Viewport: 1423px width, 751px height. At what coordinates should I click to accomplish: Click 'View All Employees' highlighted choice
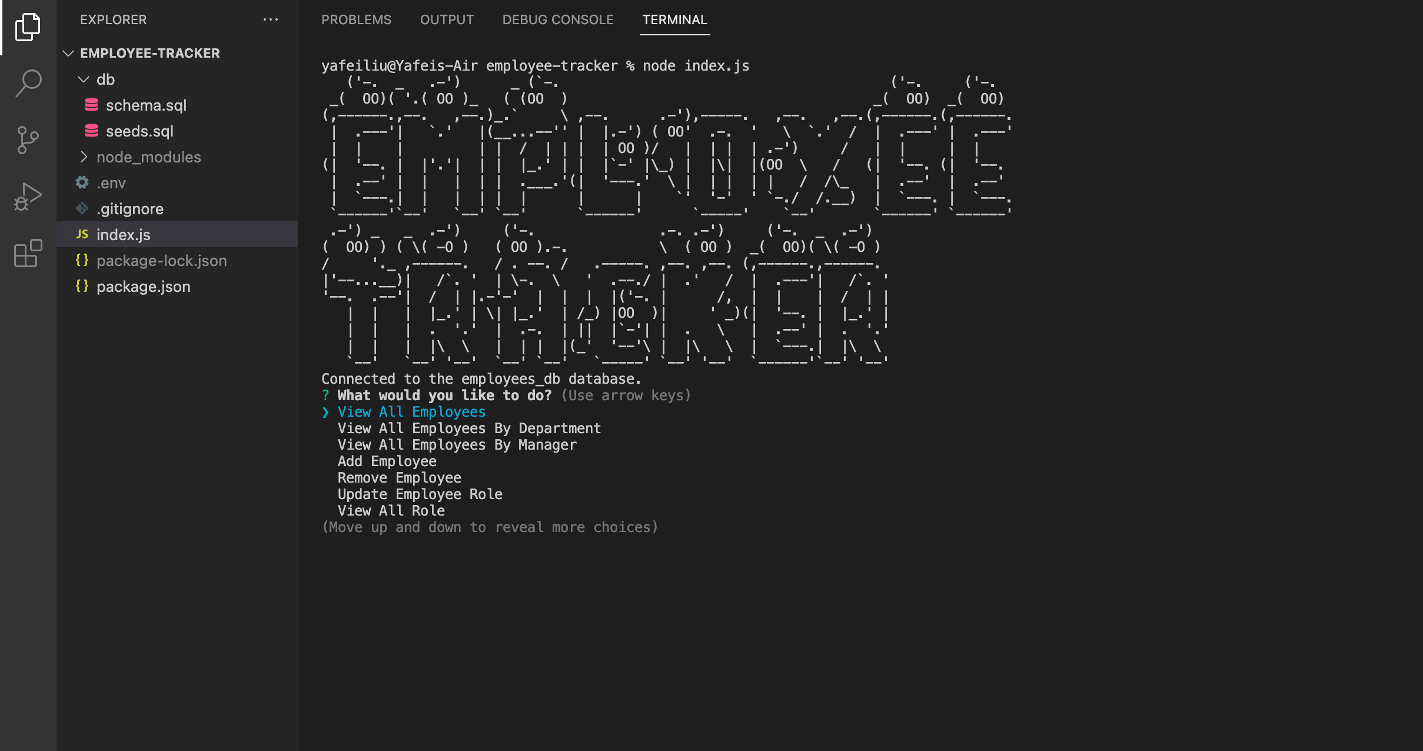point(411,412)
